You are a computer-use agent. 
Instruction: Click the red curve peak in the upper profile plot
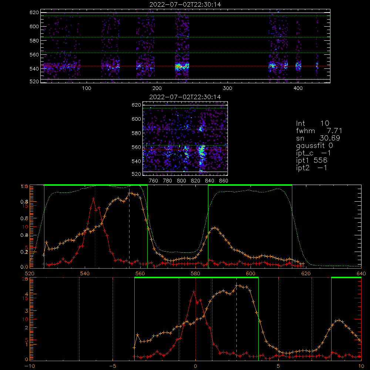(94, 199)
